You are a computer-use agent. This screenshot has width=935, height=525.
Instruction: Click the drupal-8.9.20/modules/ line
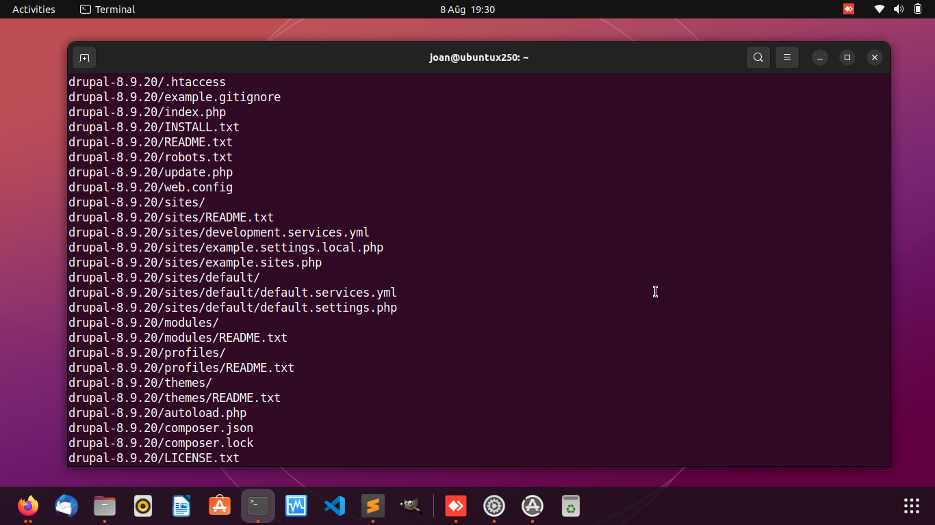point(144,323)
